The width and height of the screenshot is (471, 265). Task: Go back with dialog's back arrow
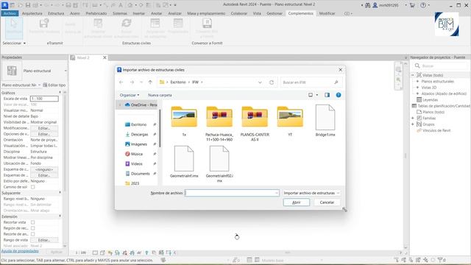click(x=121, y=82)
